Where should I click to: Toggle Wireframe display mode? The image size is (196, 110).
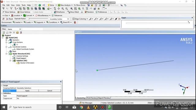[x=59, y=12]
